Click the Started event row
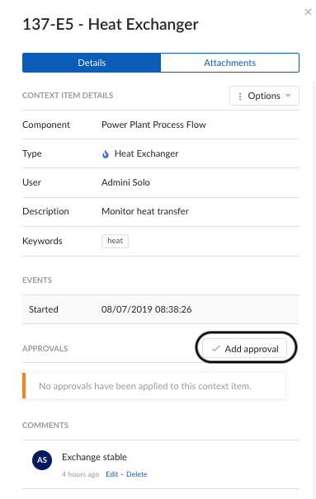The height and width of the screenshot is (499, 316). coord(161,309)
